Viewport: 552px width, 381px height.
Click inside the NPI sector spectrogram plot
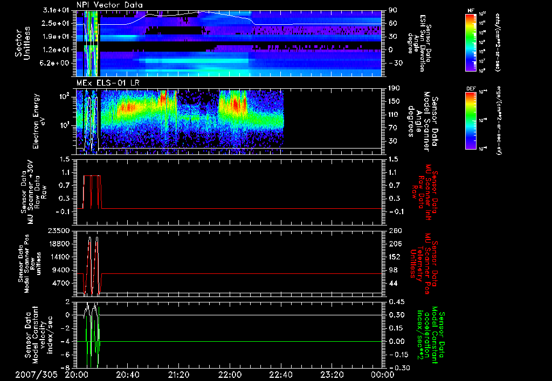229,43
